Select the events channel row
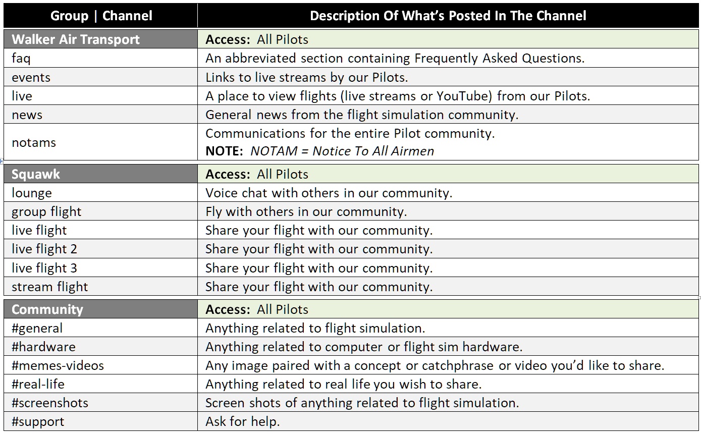Screen dimensions: 701x434 tap(351, 77)
